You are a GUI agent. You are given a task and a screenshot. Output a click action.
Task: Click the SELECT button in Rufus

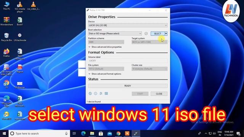157,33
